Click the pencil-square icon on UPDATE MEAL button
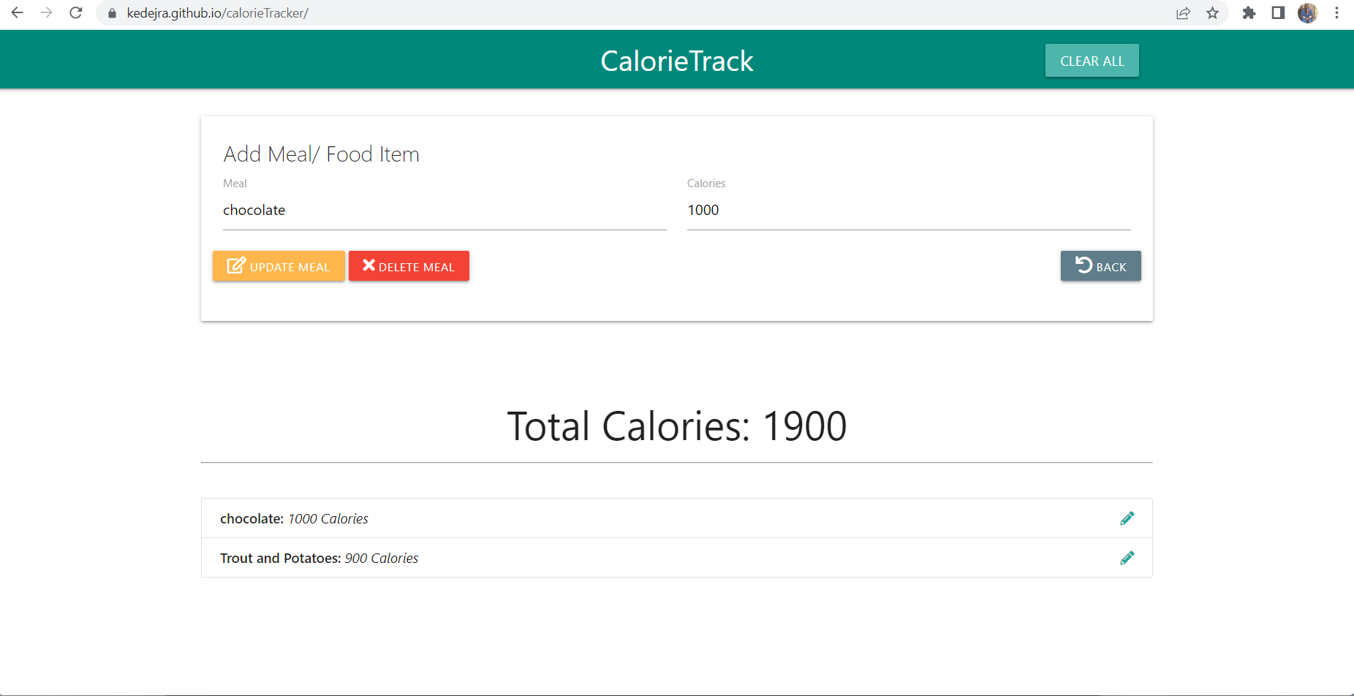The height and width of the screenshot is (696, 1354). (235, 265)
